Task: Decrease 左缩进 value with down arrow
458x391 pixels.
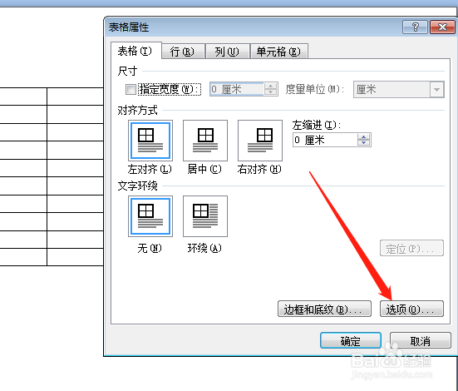Action: (x=363, y=143)
